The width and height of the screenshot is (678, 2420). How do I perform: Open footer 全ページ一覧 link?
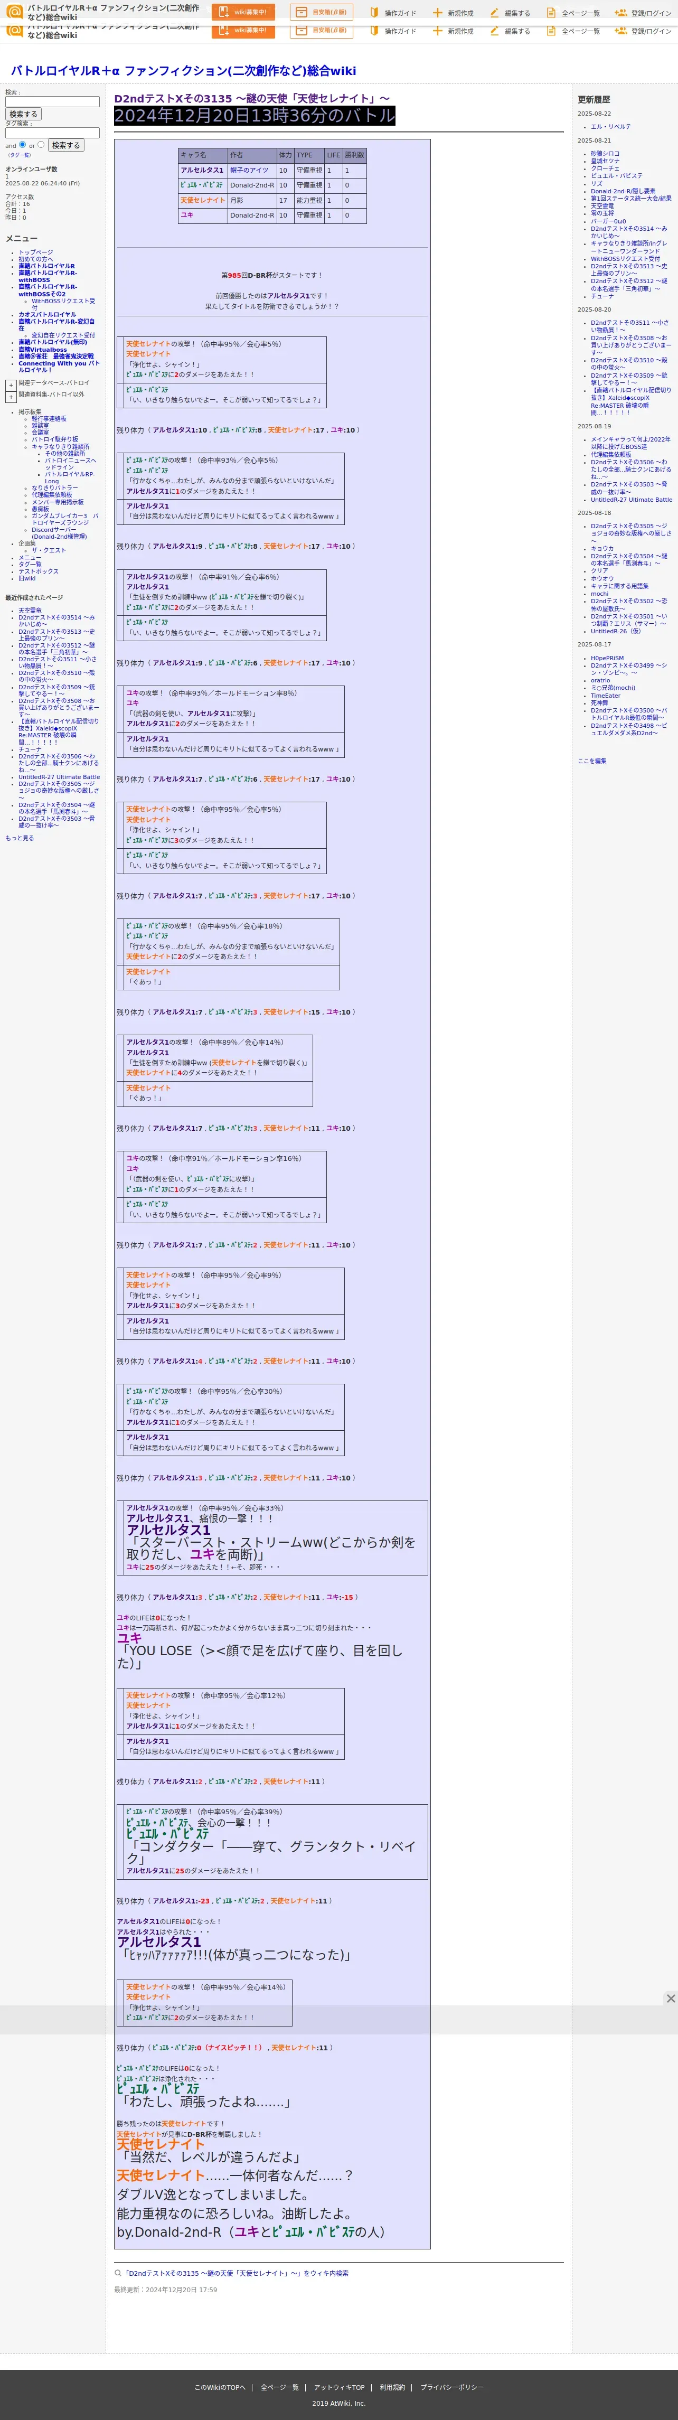(x=279, y=2387)
